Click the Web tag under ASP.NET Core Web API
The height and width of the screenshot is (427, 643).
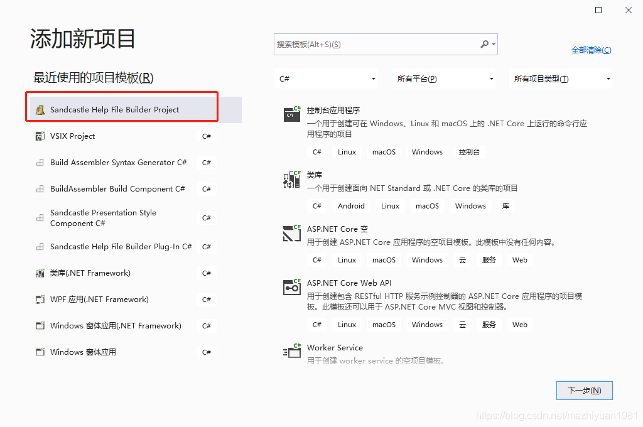click(519, 325)
